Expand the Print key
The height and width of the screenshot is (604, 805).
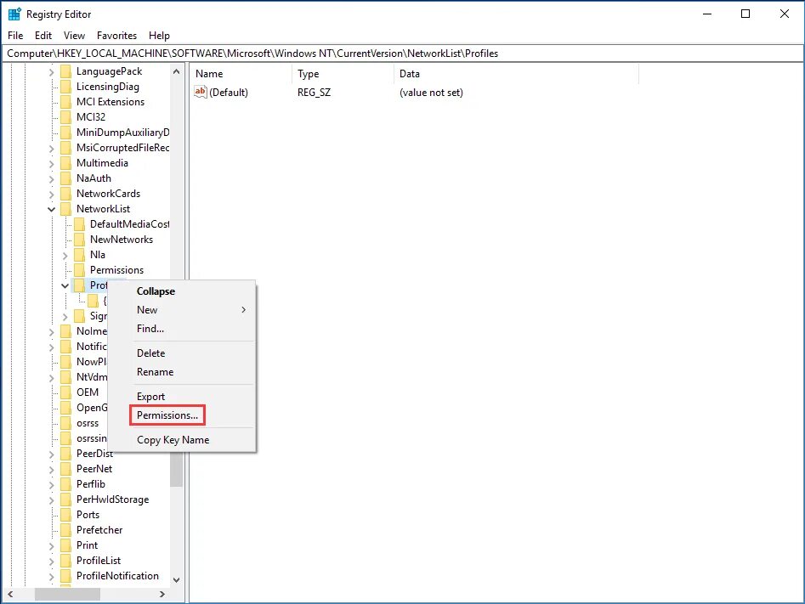point(51,546)
